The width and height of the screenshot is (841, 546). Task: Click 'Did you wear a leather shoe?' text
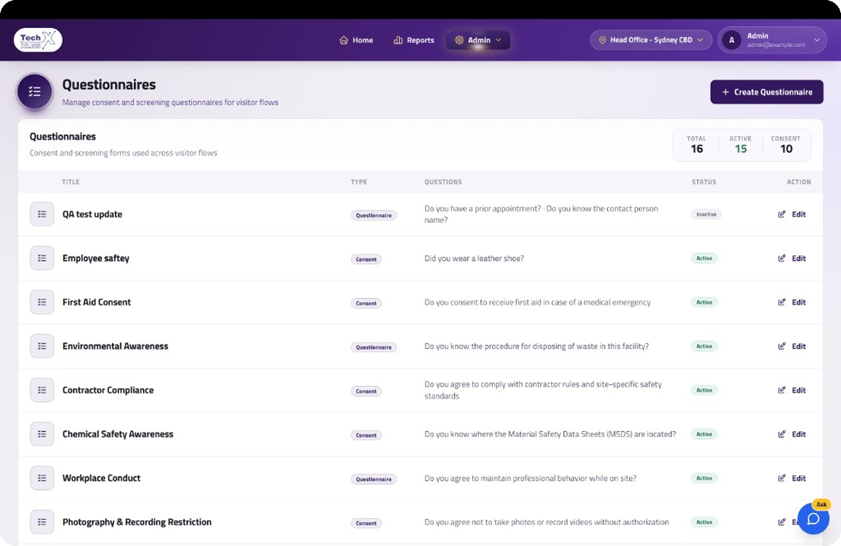tap(474, 259)
